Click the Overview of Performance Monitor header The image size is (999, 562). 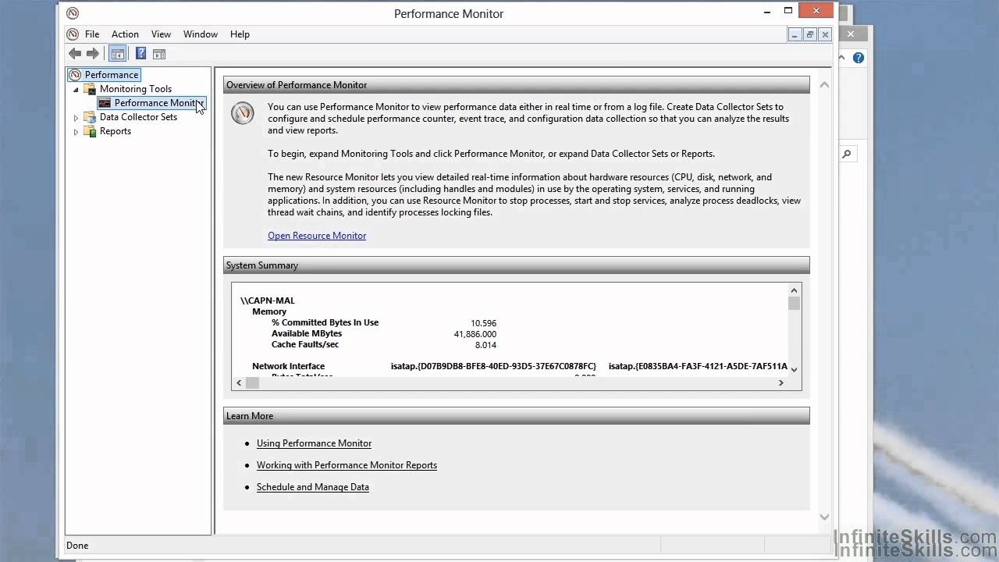point(517,85)
